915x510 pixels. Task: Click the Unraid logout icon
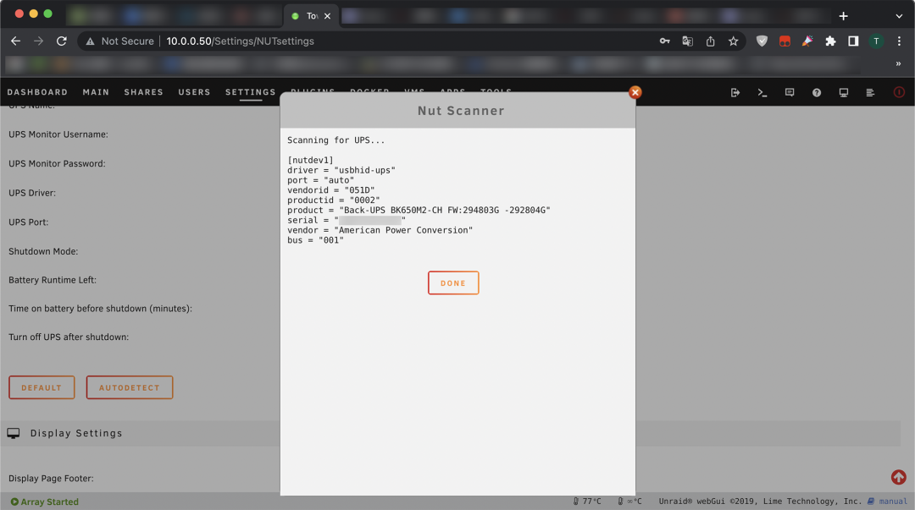[x=735, y=92]
